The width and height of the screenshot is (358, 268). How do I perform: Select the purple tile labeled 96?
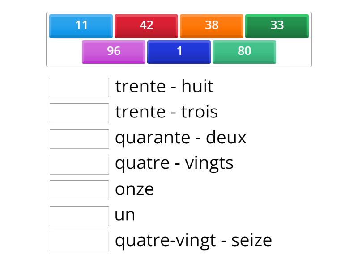[113, 51]
